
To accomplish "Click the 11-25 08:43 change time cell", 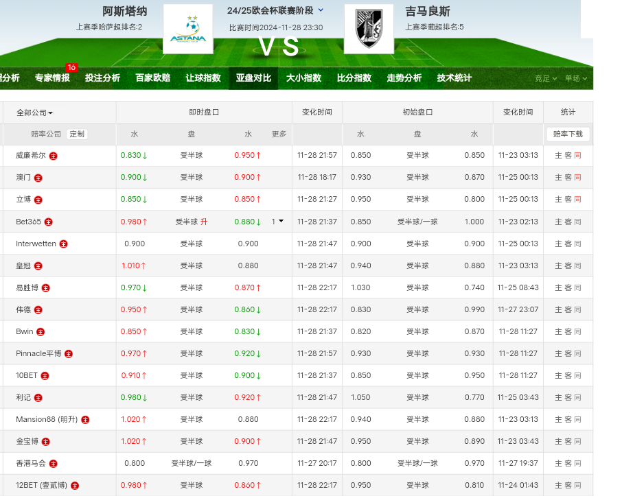I will point(518,287).
